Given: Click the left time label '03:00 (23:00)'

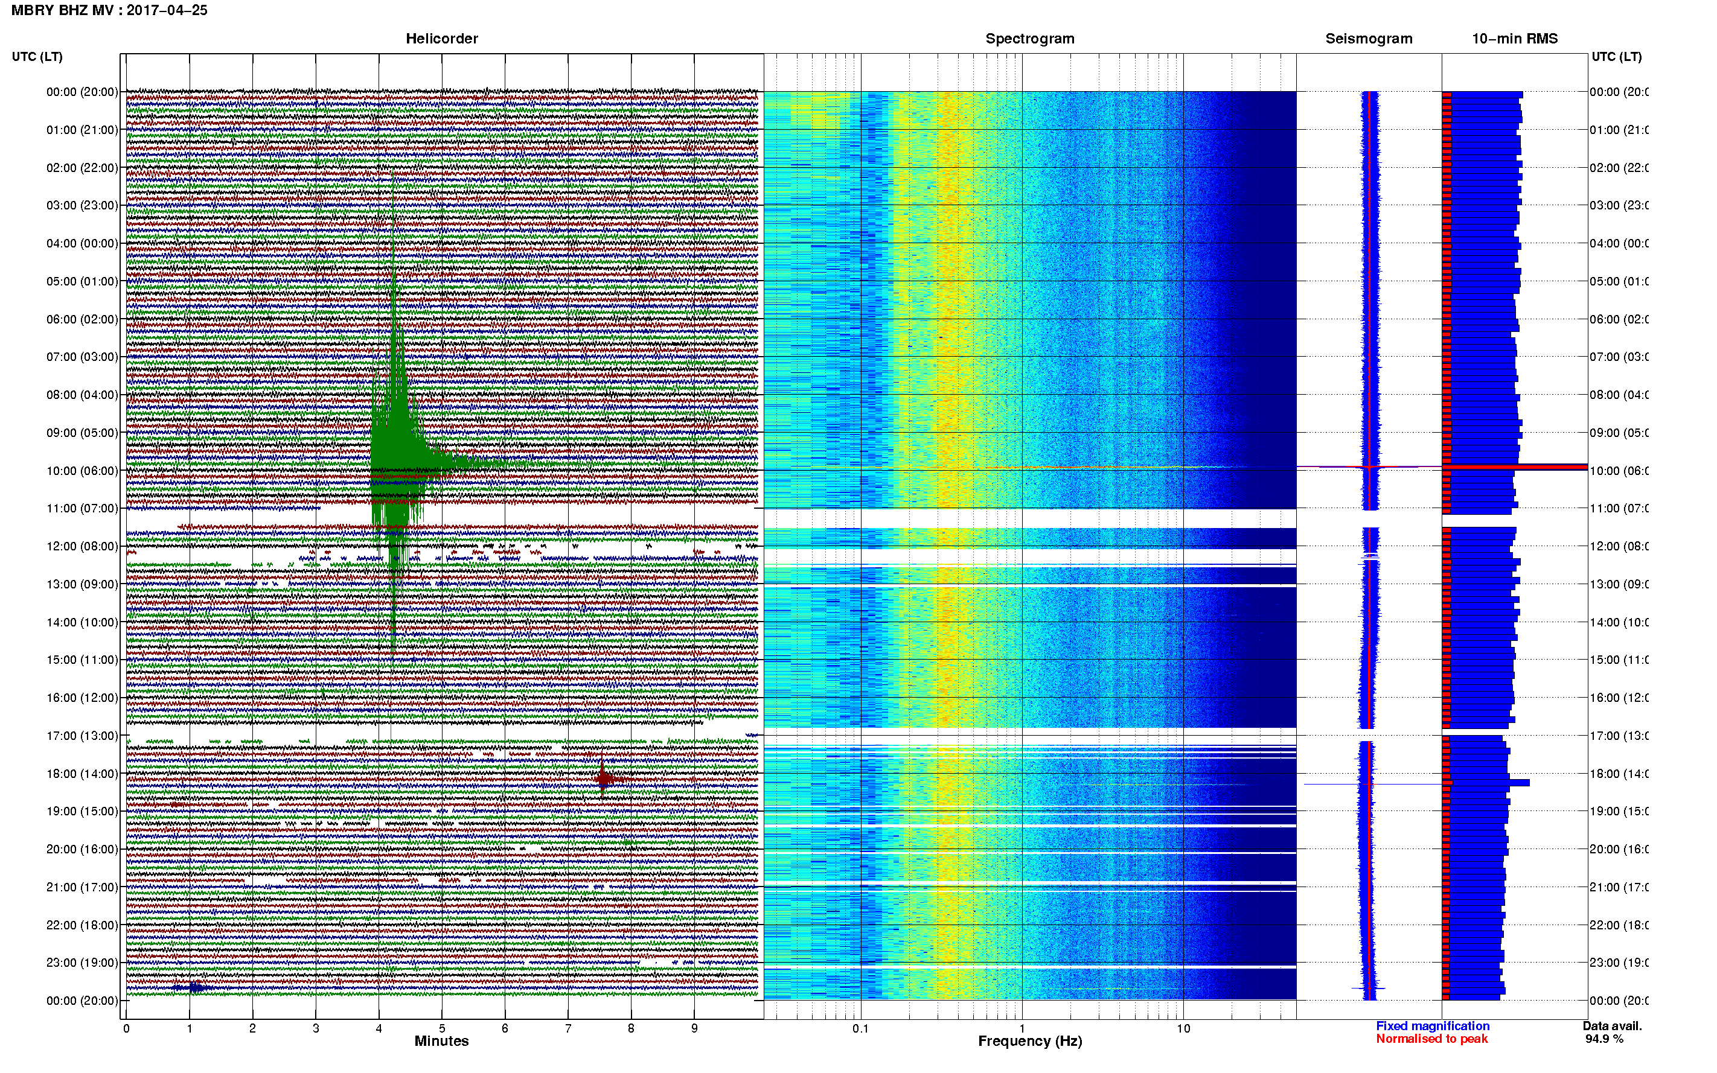Looking at the screenshot, I should click(82, 205).
